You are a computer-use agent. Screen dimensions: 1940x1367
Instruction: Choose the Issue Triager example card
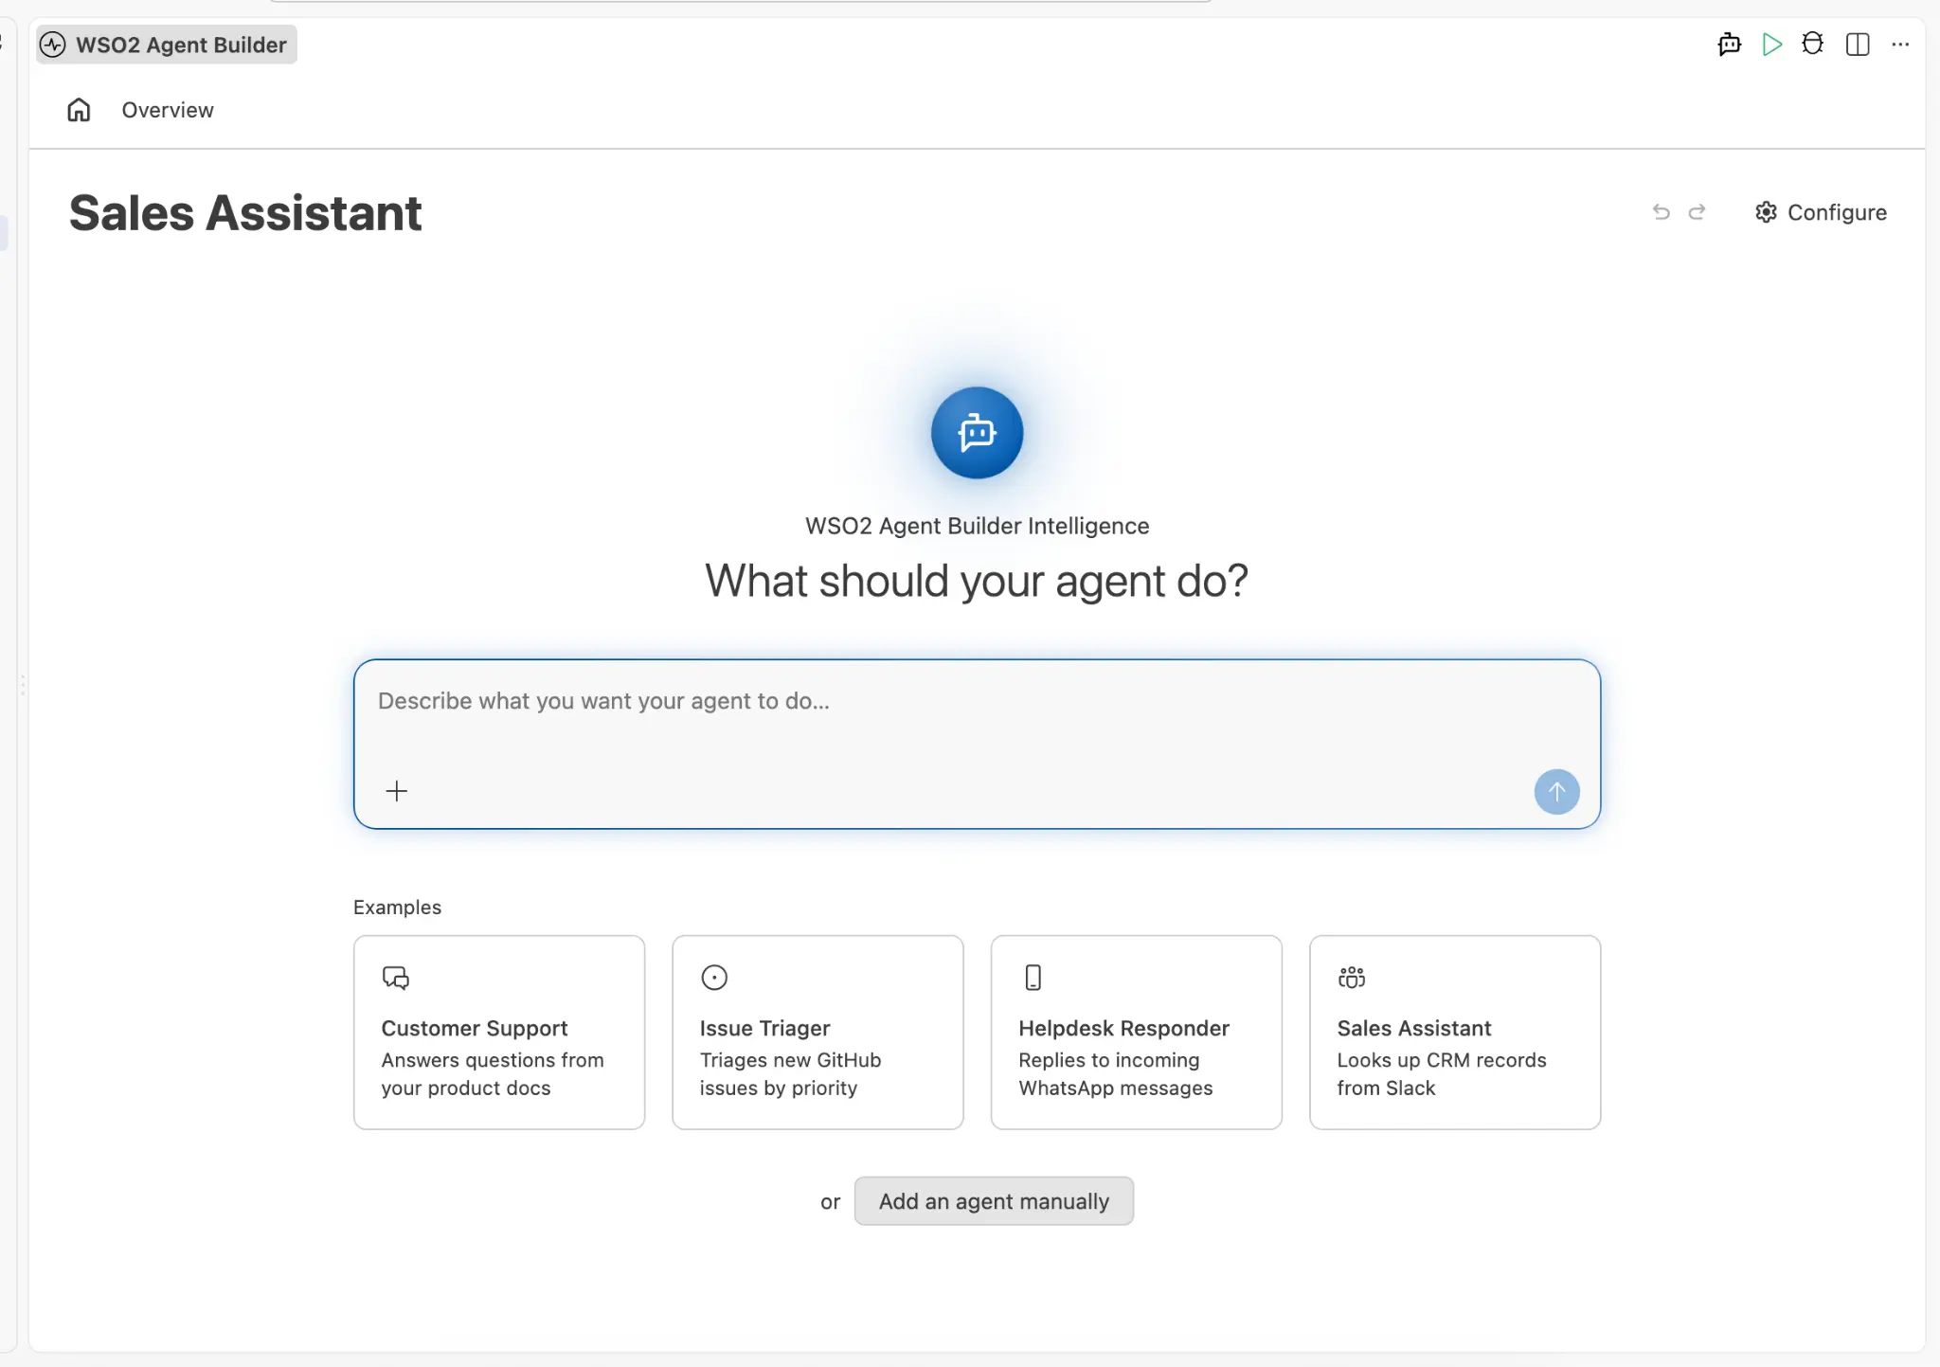[817, 1033]
